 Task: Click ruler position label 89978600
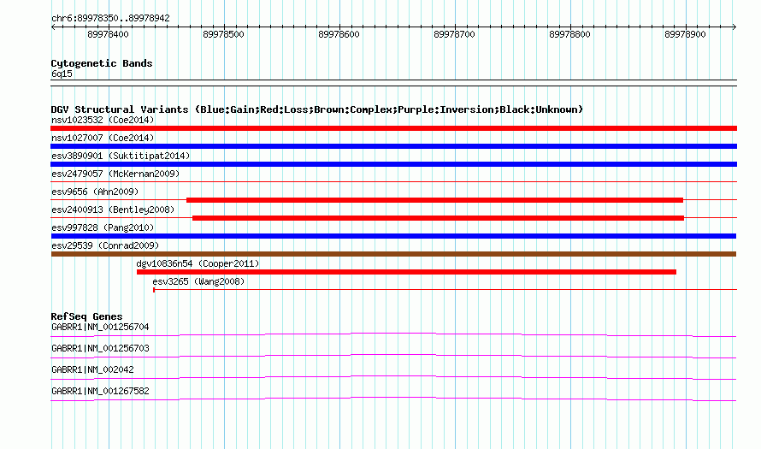[339, 34]
